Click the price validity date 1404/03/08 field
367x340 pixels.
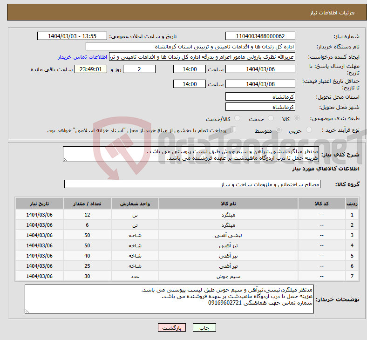[x=260, y=84]
